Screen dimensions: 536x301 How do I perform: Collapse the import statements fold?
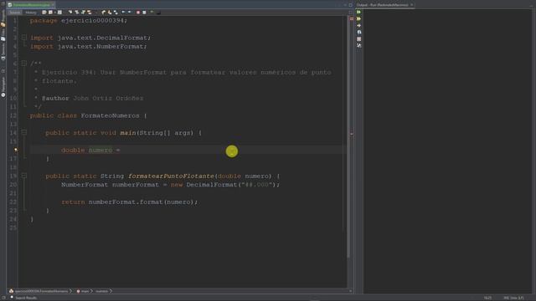click(x=24, y=38)
